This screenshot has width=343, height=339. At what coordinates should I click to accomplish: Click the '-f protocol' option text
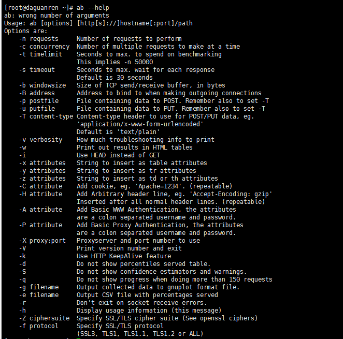click(x=39, y=326)
